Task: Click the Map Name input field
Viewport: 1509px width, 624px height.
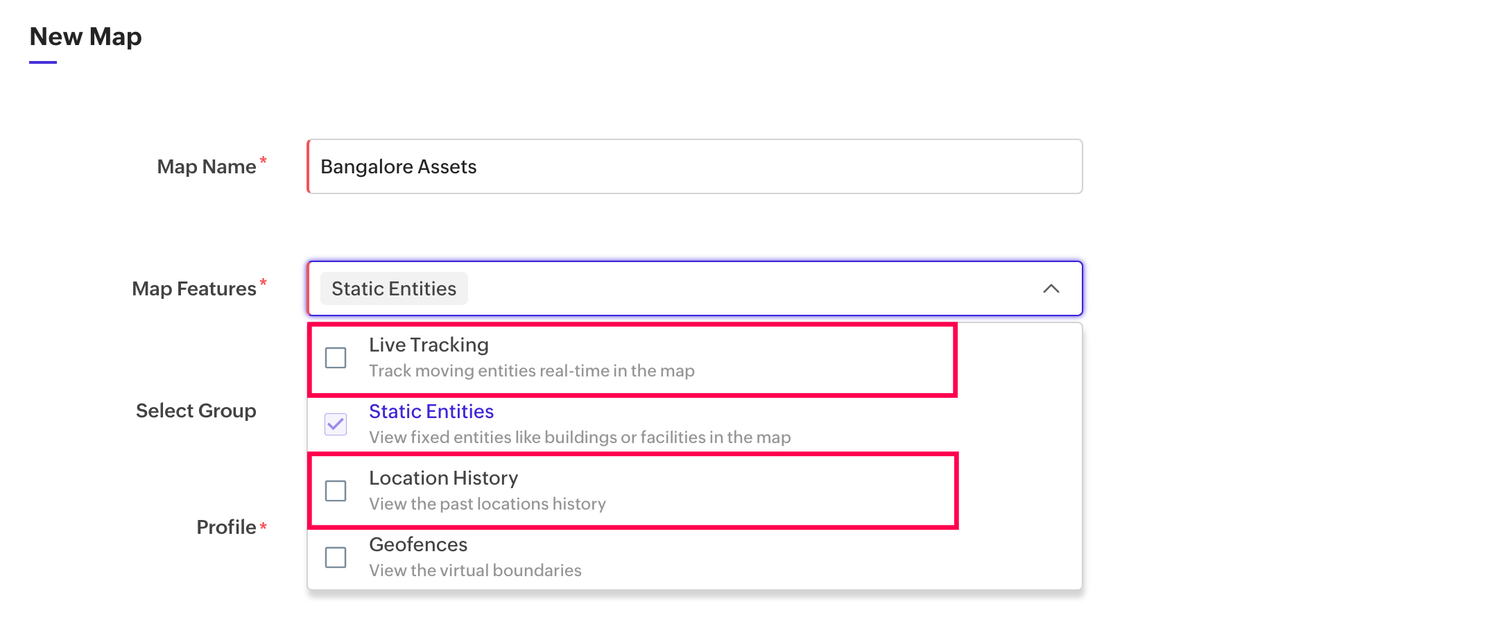Action: click(x=693, y=166)
